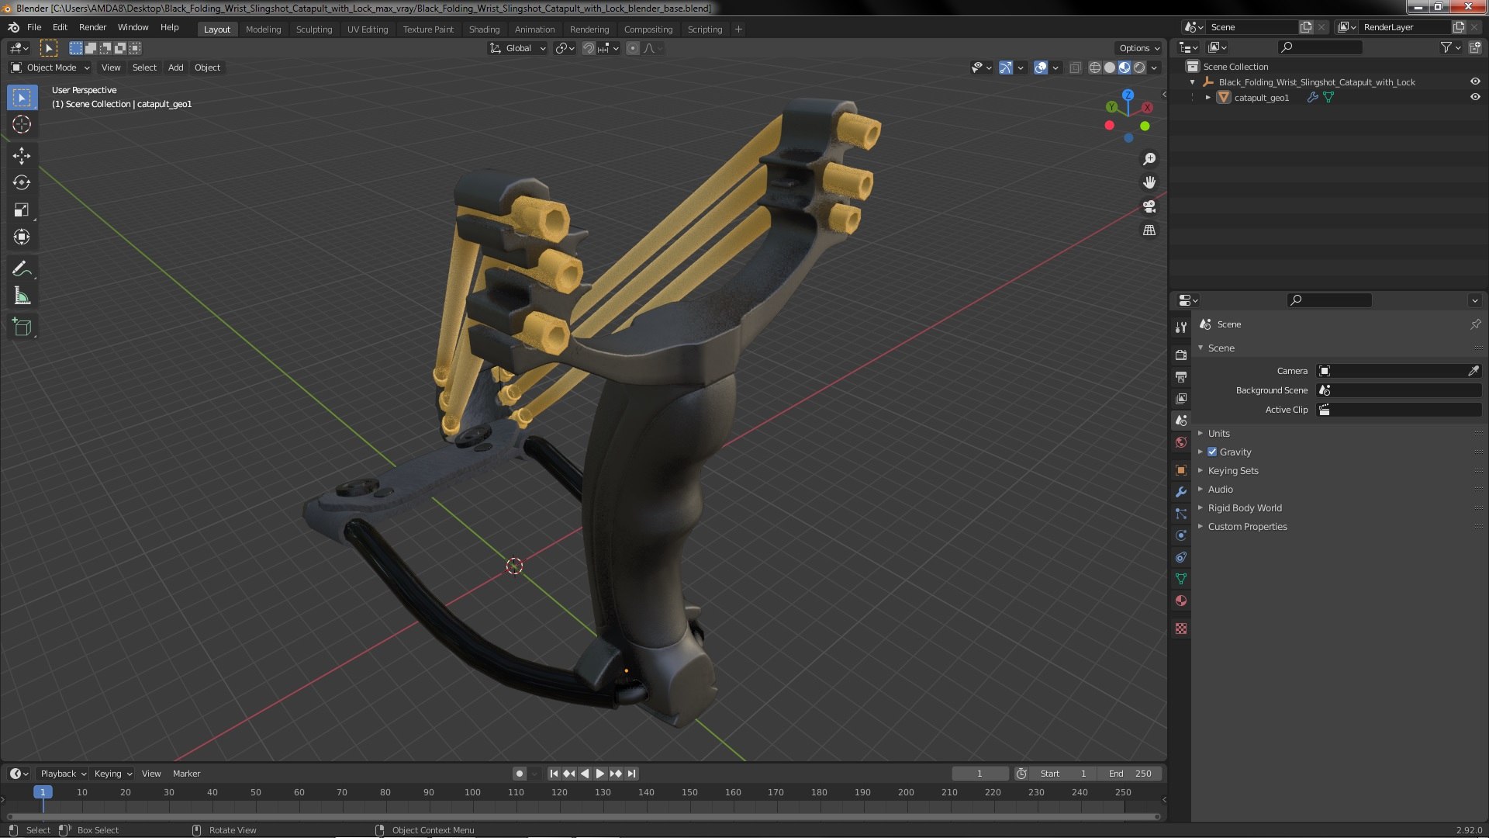1489x838 pixels.
Task: Open the Object Mode dropdown
Action: (x=50, y=68)
